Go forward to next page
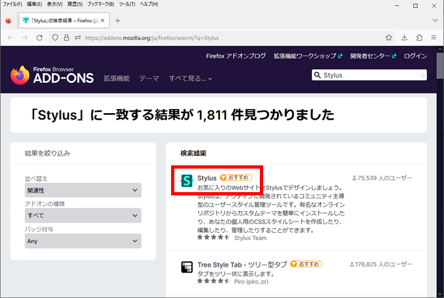444x298 pixels. pyautogui.click(x=25, y=38)
